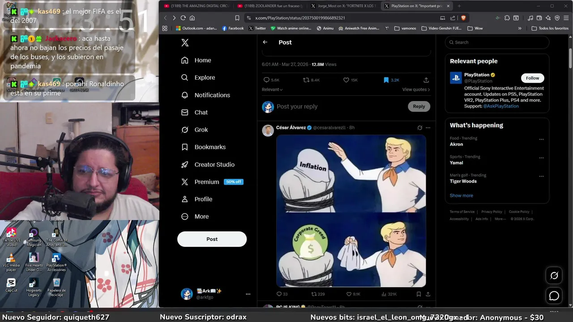
Task: Share the PlayStation post
Action: coord(426,80)
